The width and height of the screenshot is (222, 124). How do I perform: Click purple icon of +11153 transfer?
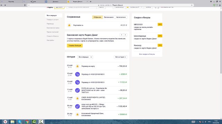click(x=77, y=82)
